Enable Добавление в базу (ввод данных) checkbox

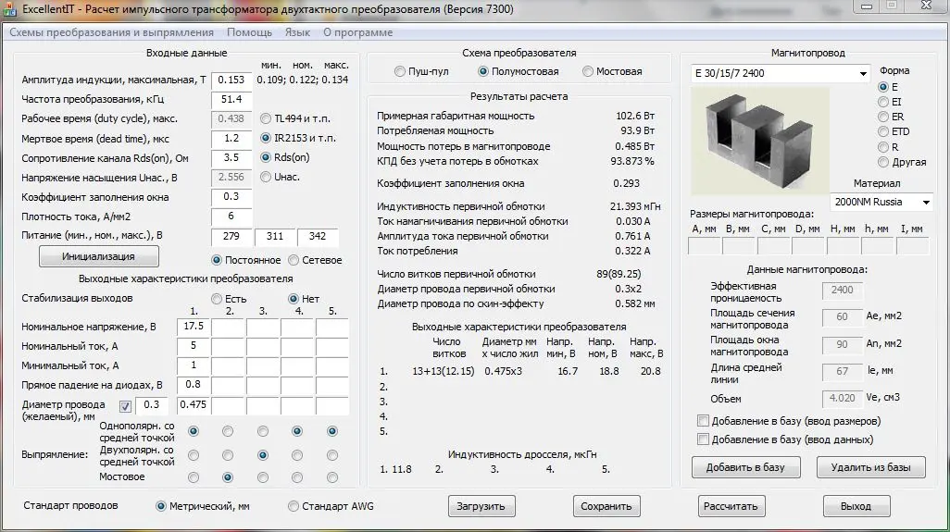click(x=785, y=439)
